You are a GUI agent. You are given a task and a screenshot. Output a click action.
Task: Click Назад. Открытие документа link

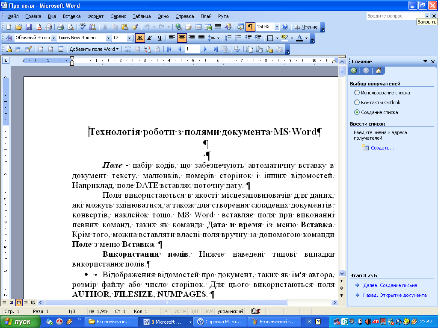pos(395,295)
